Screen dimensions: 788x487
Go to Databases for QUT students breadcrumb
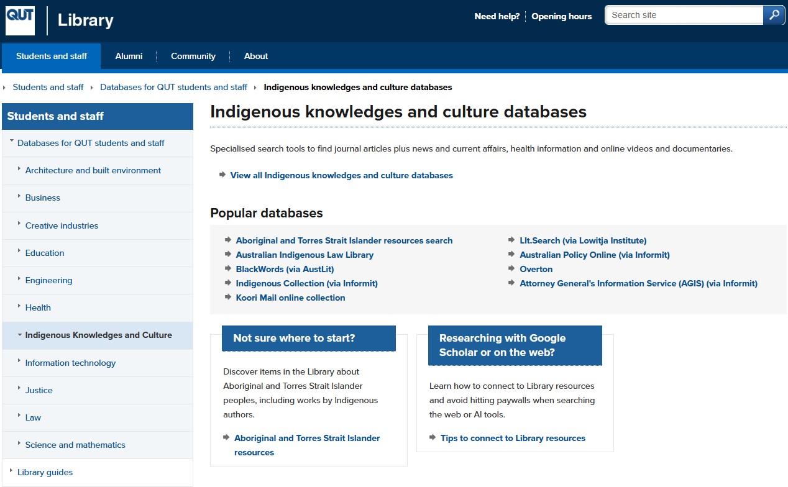173,87
